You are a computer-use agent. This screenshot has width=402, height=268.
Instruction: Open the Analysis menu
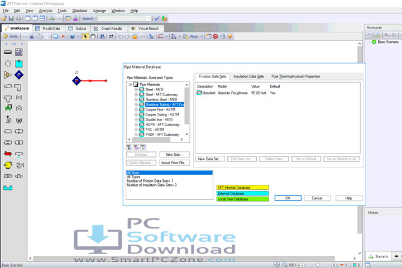[45, 11]
